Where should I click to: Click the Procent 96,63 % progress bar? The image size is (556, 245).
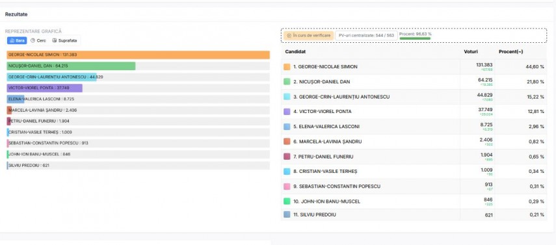pos(415,38)
